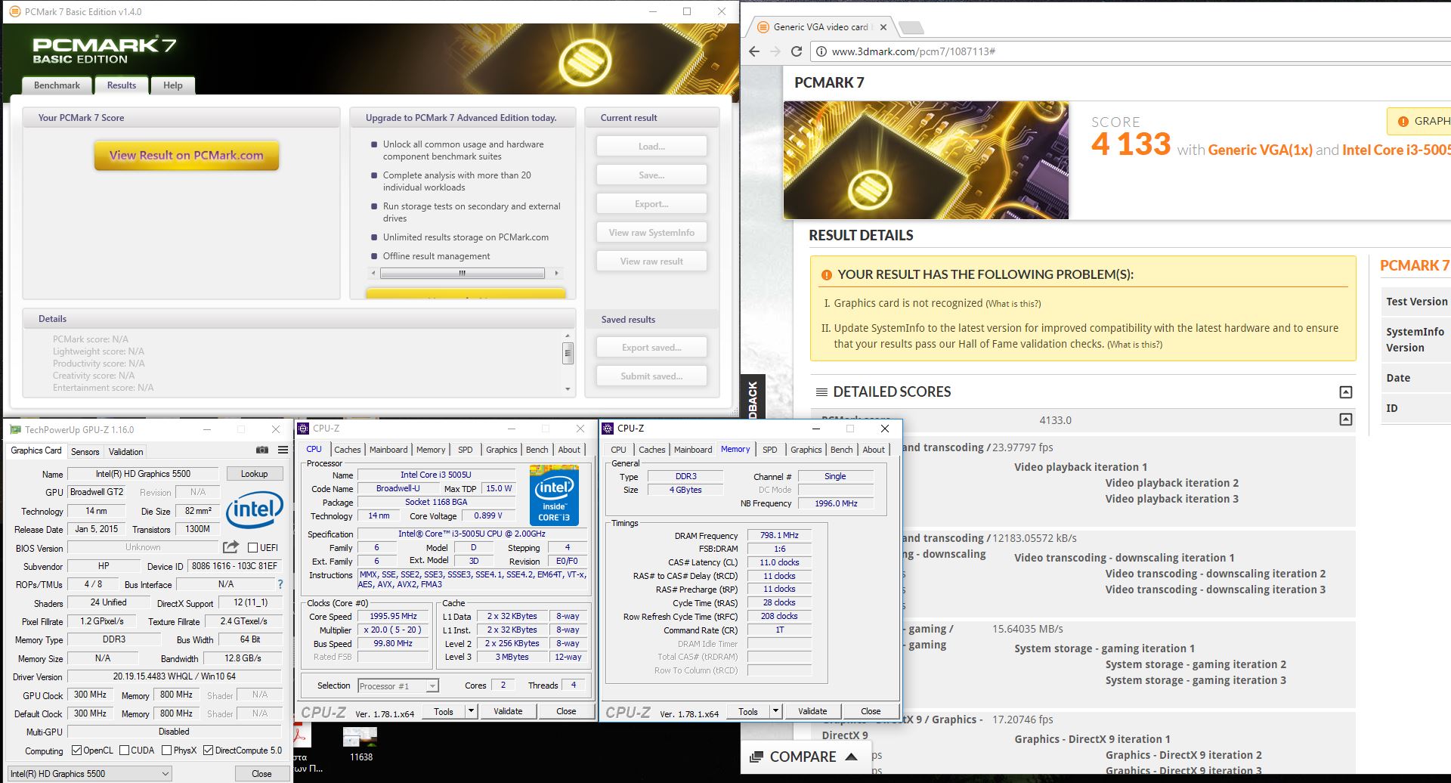Close the Generic VGA video card tab

coord(883,27)
